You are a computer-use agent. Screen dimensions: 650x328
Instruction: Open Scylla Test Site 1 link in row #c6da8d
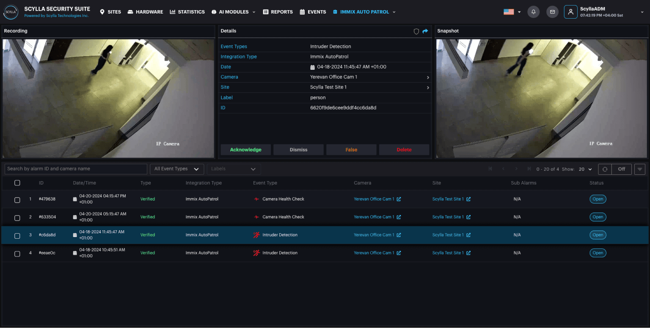click(448, 235)
